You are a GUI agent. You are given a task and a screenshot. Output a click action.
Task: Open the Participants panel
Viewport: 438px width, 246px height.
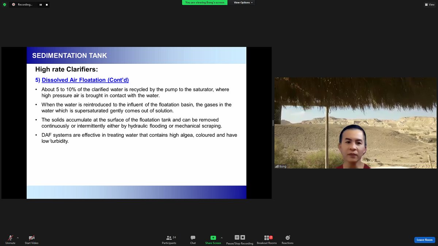[x=169, y=239]
